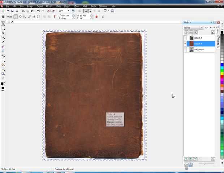Click the Import icon in toolbar
This screenshot has width=224, height=173.
(x=49, y=11)
